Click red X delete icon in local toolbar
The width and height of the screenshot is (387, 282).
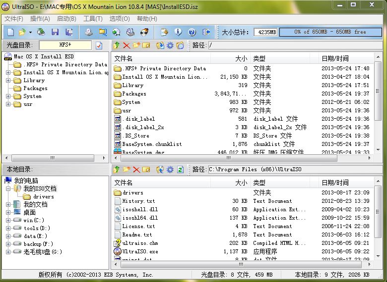(x=136, y=170)
